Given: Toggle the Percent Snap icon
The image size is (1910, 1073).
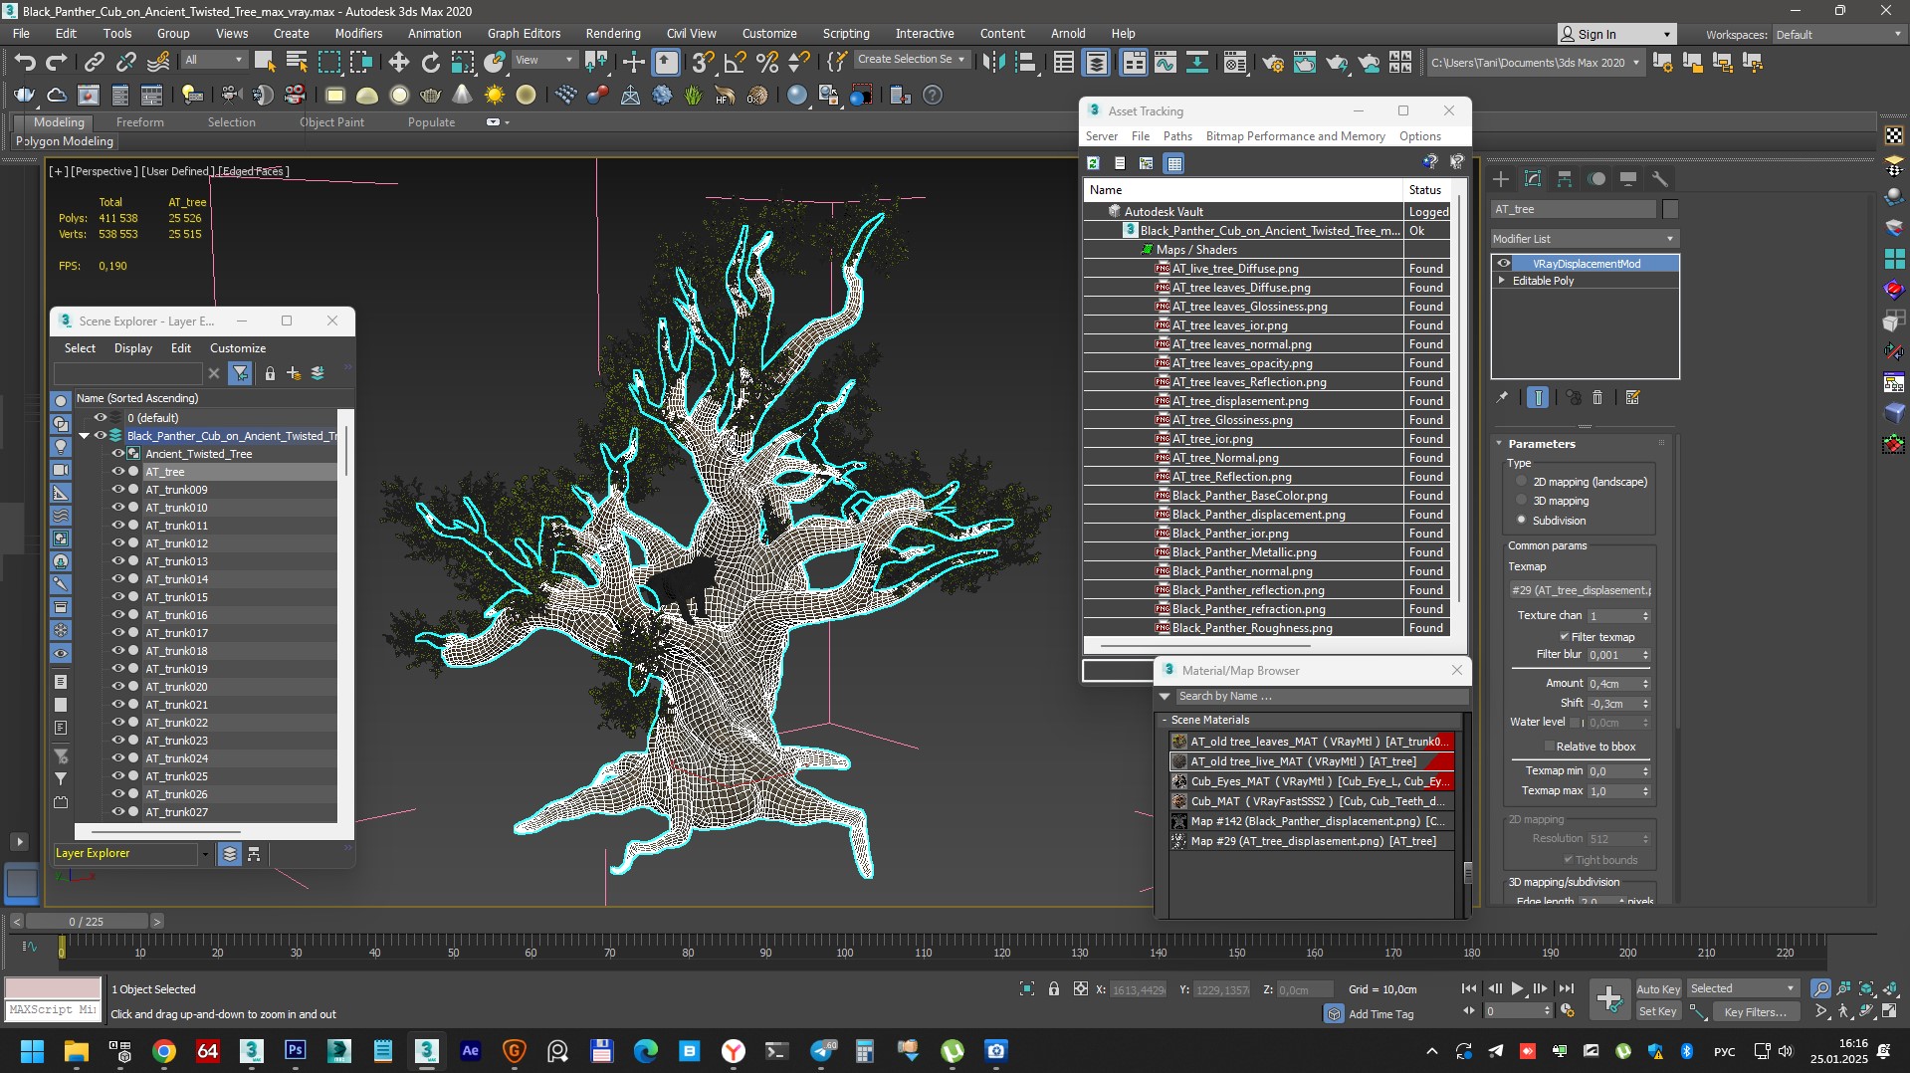Looking at the screenshot, I should [x=766, y=63].
